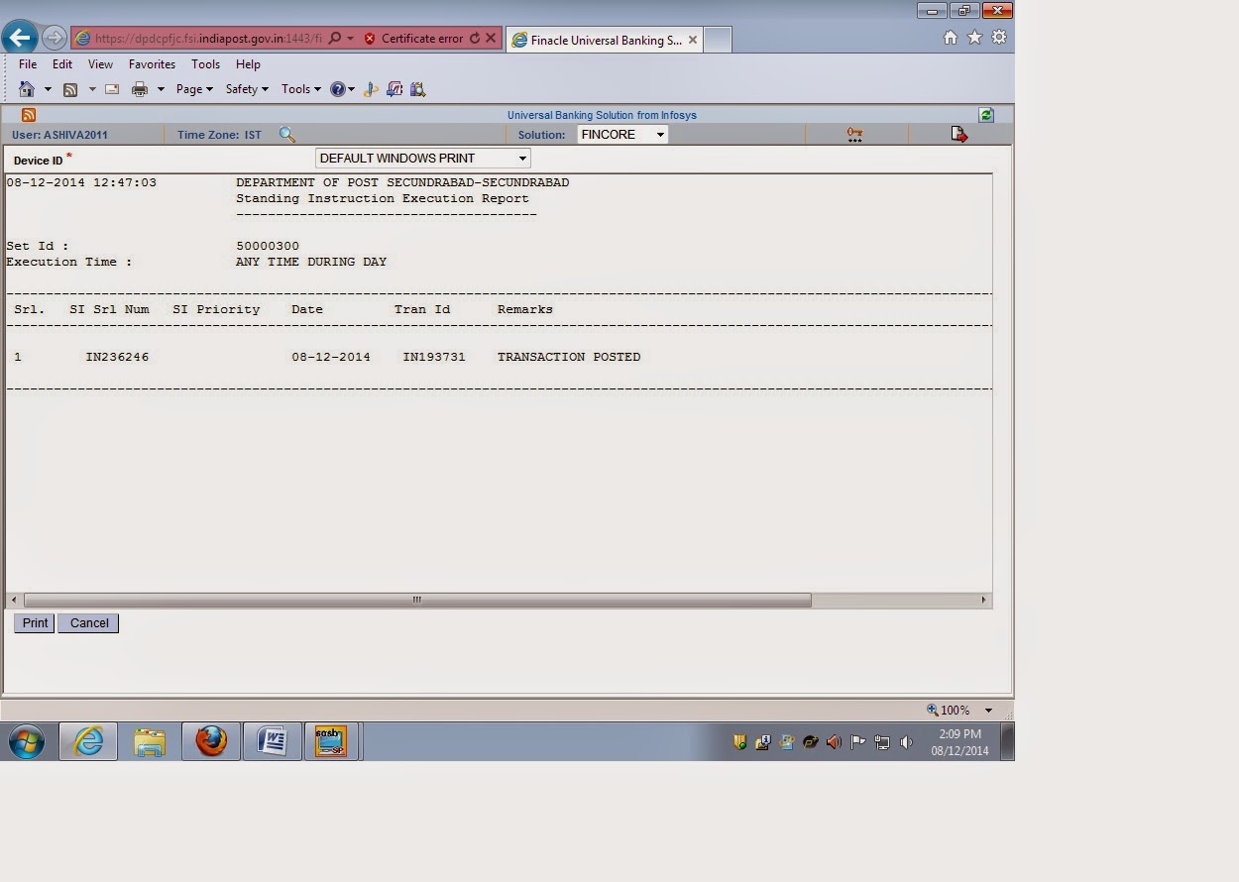
Task: Open the Favorites menu
Action: (152, 64)
